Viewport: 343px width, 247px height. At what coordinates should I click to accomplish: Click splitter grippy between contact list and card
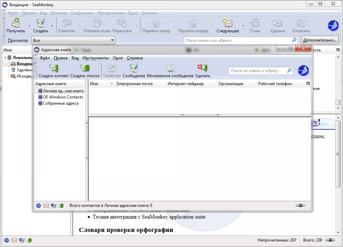coord(200,115)
